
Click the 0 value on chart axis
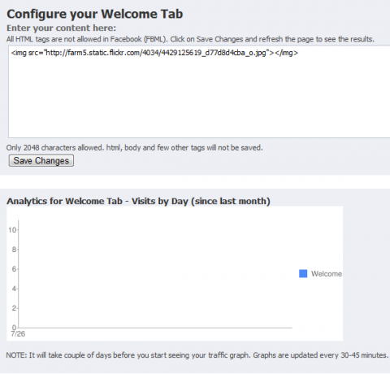[14, 328]
